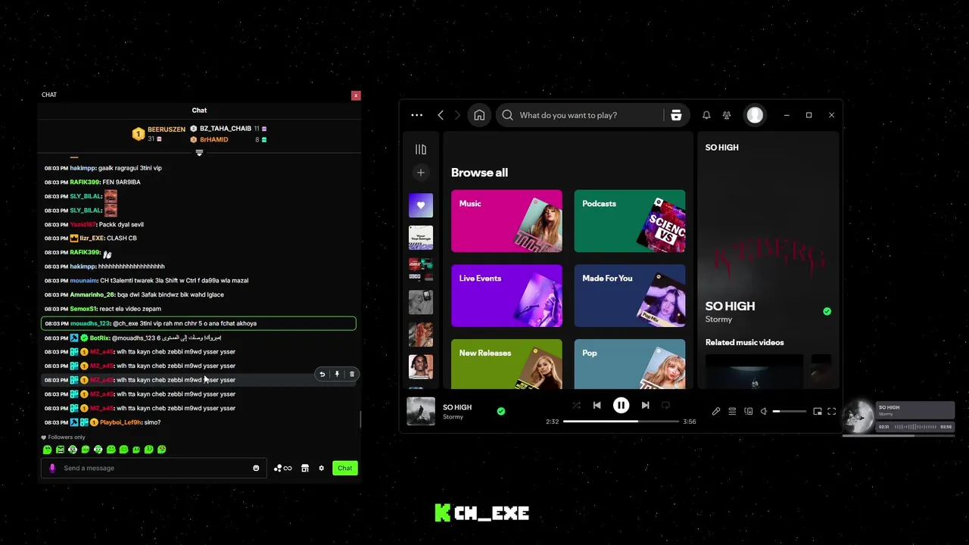Open artist Stormy in Now Playing panel

[718, 319]
